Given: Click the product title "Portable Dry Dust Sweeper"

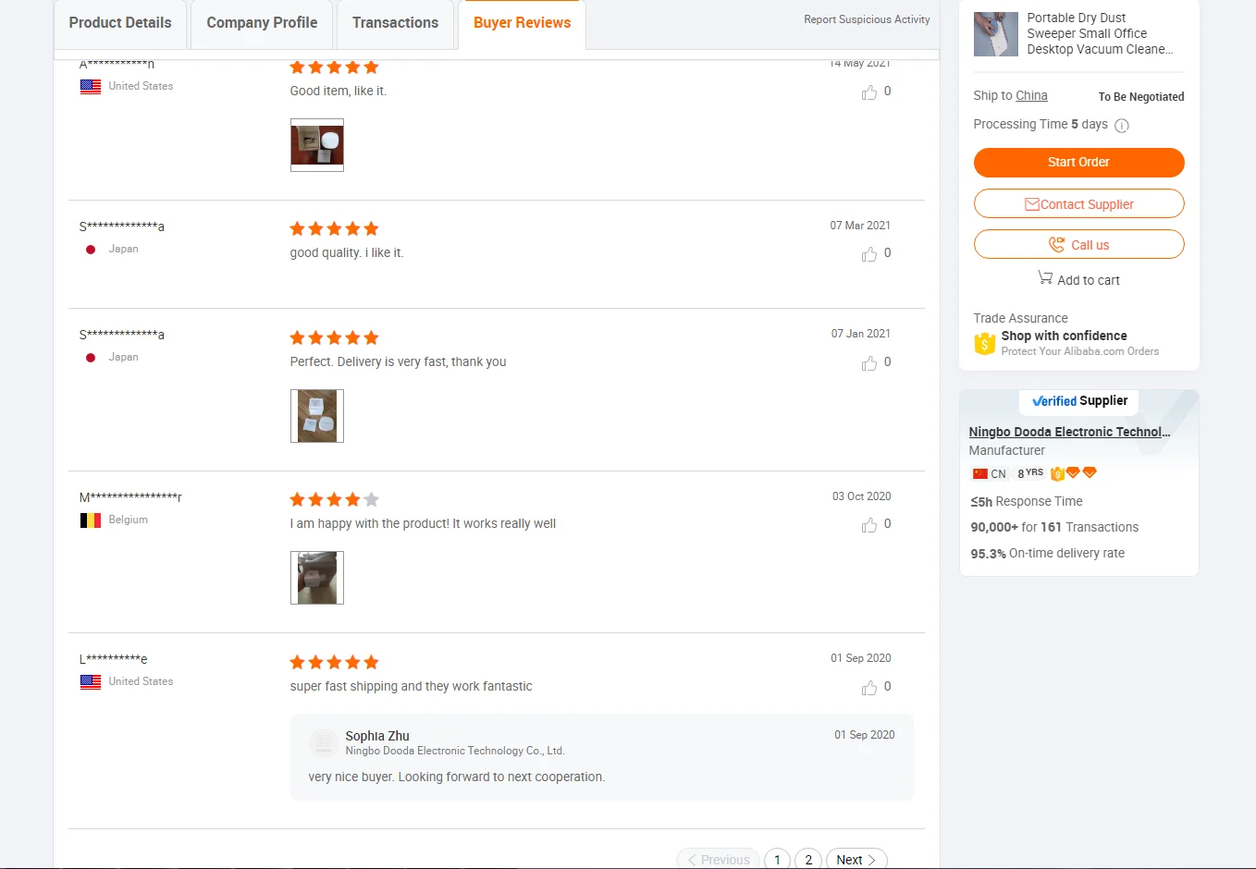Looking at the screenshot, I should pos(1100,34).
